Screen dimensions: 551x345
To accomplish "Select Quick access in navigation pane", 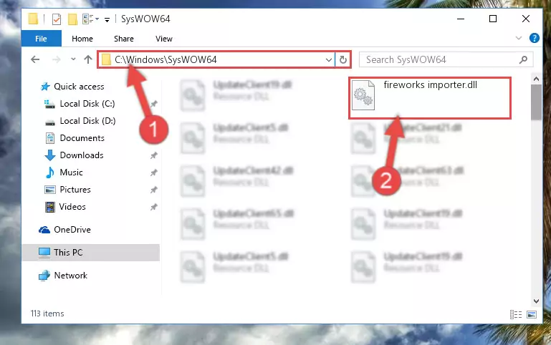I will point(79,87).
